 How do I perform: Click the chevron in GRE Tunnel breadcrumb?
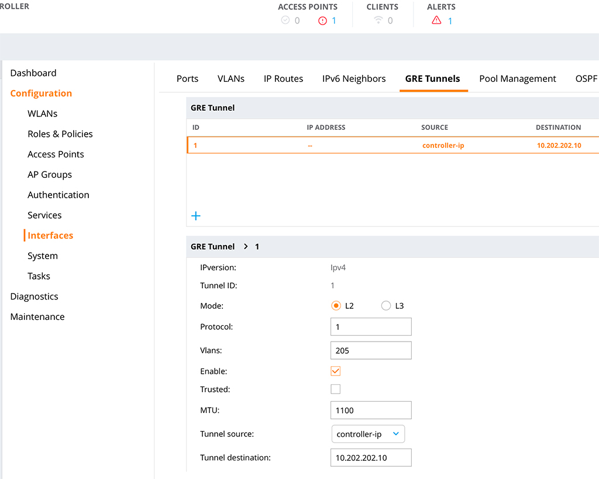pos(246,246)
